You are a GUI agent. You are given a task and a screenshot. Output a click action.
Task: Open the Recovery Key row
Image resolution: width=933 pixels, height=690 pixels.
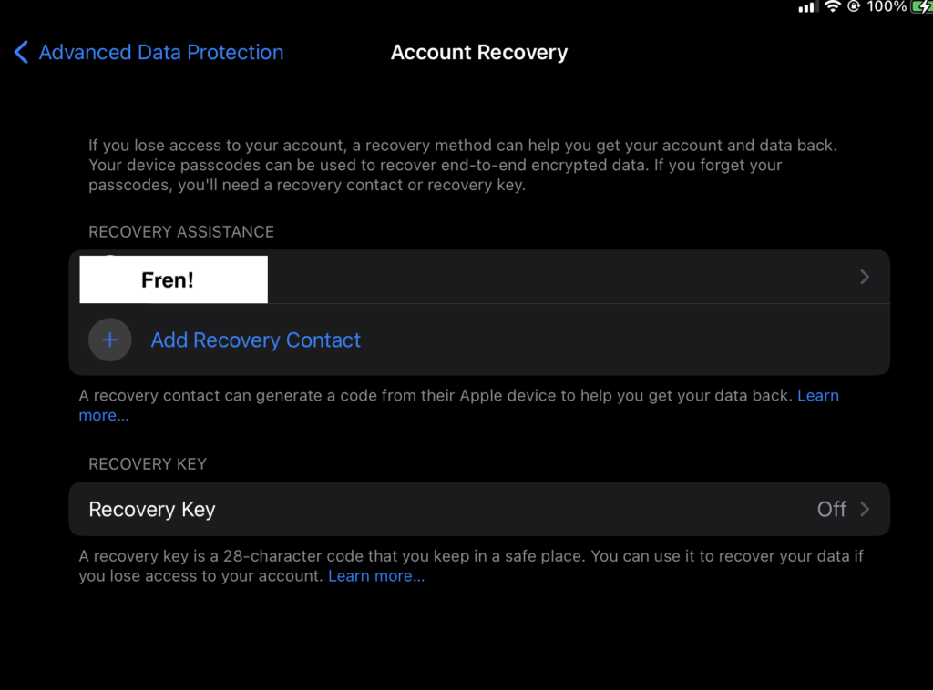pyautogui.click(x=479, y=510)
